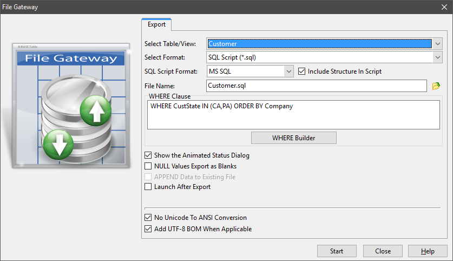
Task: Open SQL Script Format MS SQL dropdown
Action: (x=288, y=71)
